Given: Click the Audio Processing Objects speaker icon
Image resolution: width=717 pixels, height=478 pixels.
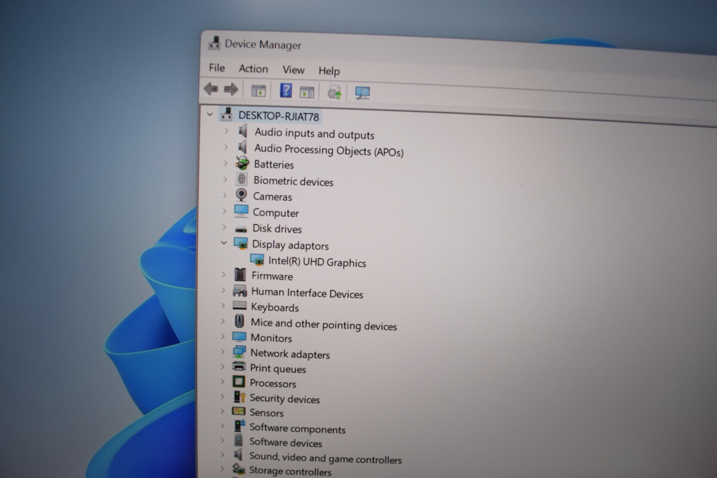Looking at the screenshot, I should pos(242,147).
